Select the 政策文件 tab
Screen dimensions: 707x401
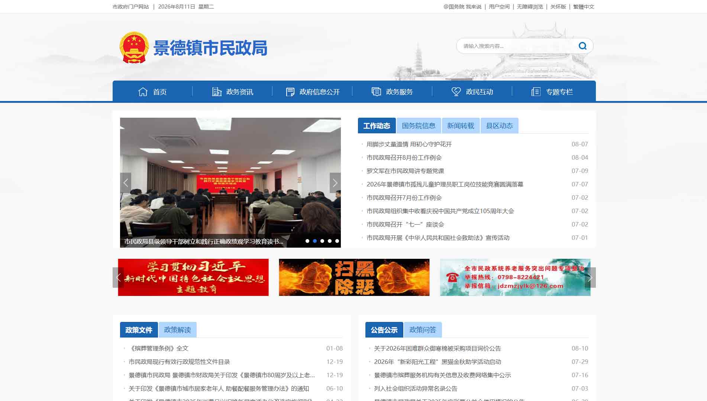(x=139, y=330)
